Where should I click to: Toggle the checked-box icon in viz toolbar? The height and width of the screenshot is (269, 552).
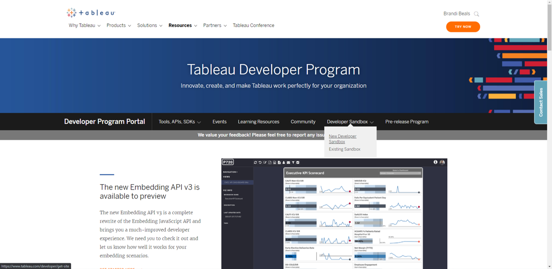point(298,162)
